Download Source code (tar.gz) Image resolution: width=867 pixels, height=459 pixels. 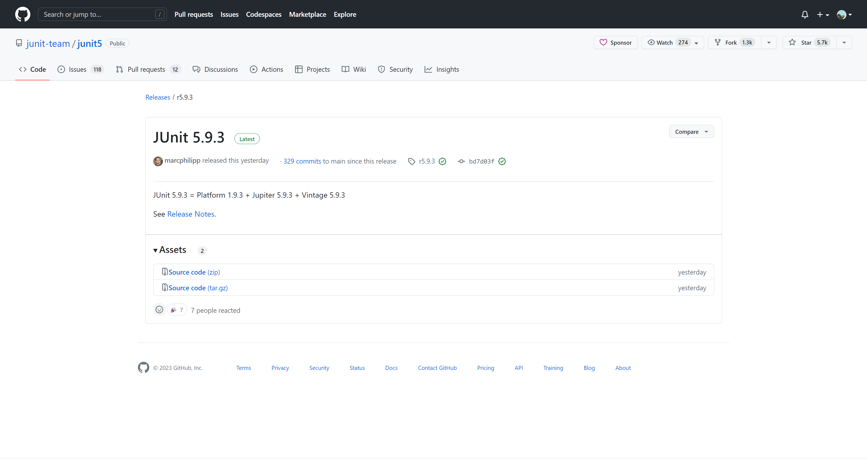click(198, 288)
